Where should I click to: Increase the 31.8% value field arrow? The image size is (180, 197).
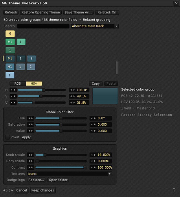tap(74, 102)
